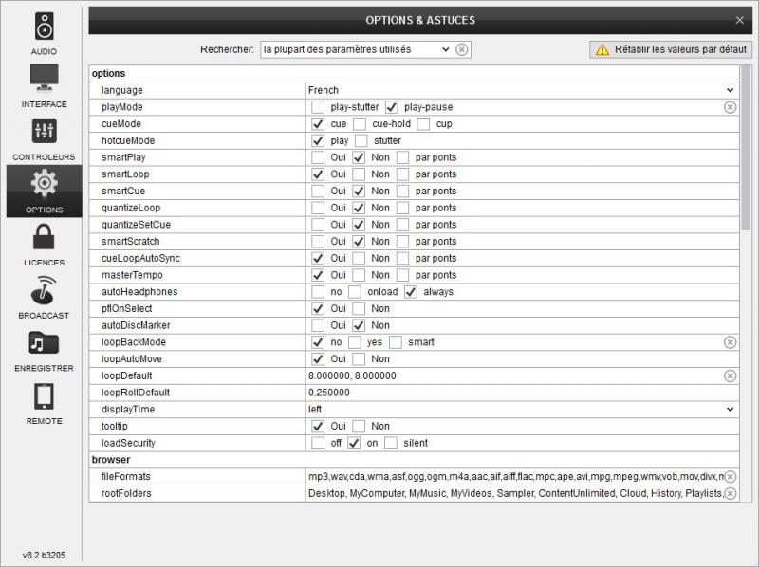Viewport: 759px width, 567px height.
Task: Expand the Rechercher filter dropdown arrow
Action: point(445,49)
